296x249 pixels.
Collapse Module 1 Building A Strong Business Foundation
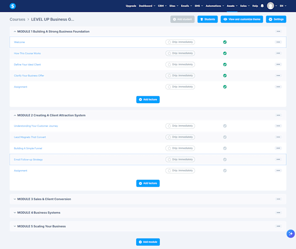click(x=15, y=31)
